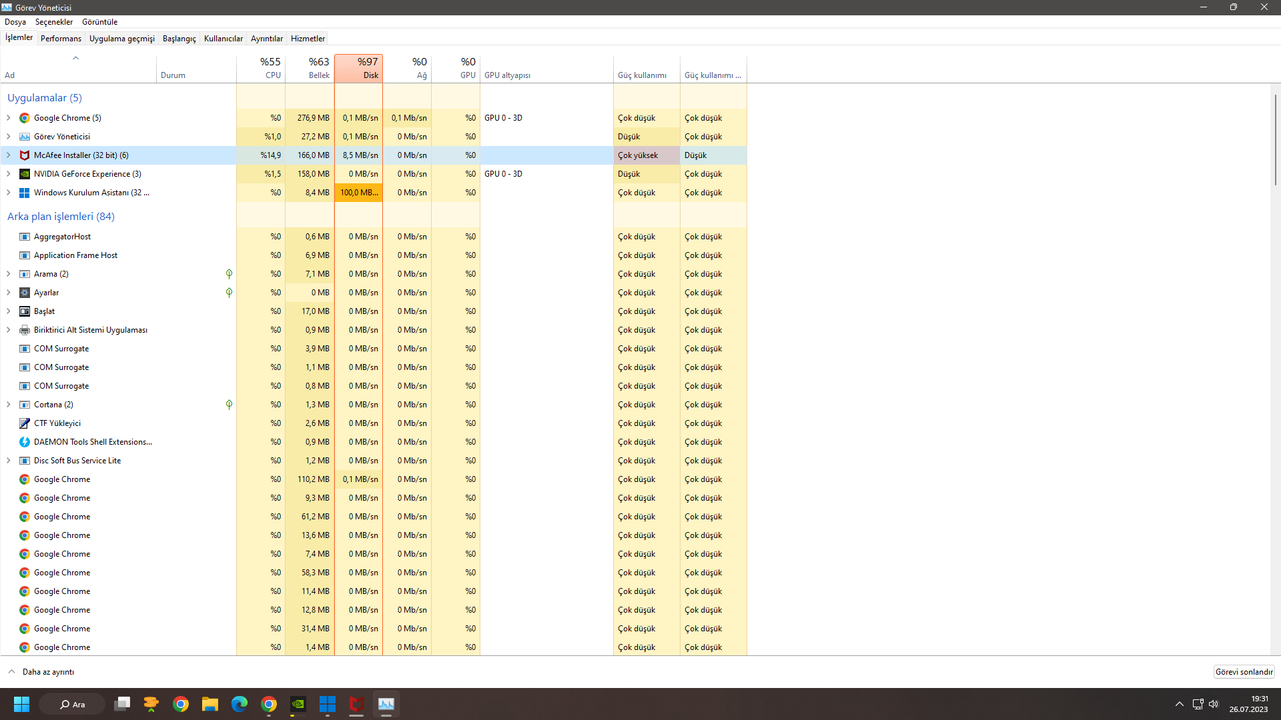The height and width of the screenshot is (720, 1281).
Task: Click the Windows Kurulum Asistanı icon
Action: pyautogui.click(x=25, y=193)
